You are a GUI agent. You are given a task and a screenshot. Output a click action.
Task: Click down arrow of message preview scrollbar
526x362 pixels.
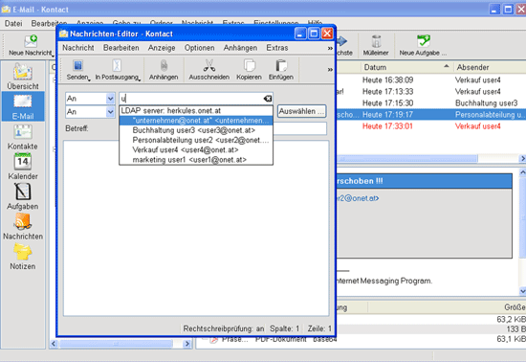coord(522,291)
